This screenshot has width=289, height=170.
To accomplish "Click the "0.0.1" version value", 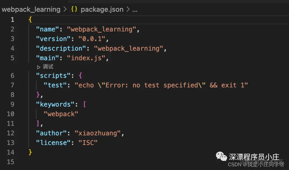I will (x=92, y=39).
